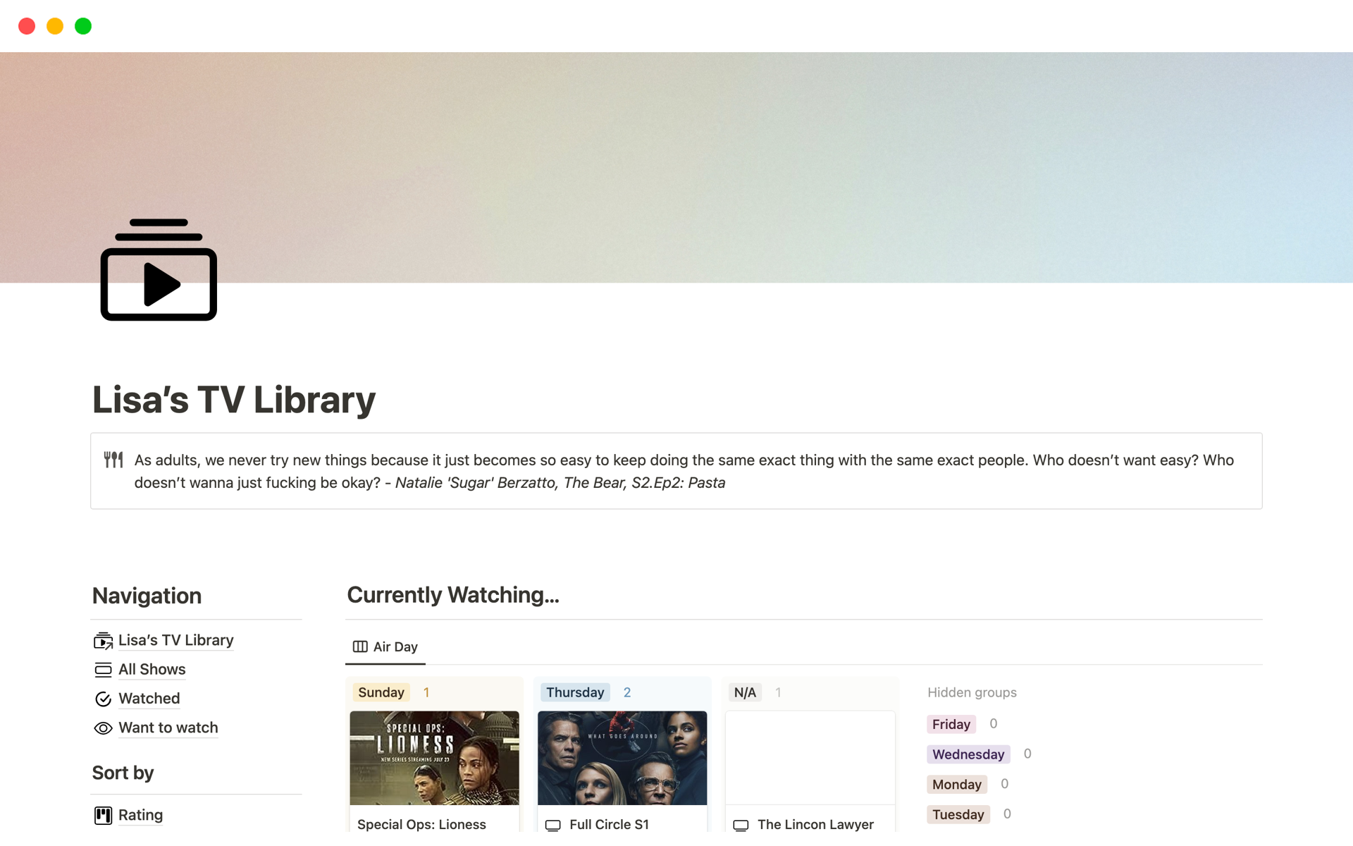Click the Want to watch eye icon

103,728
